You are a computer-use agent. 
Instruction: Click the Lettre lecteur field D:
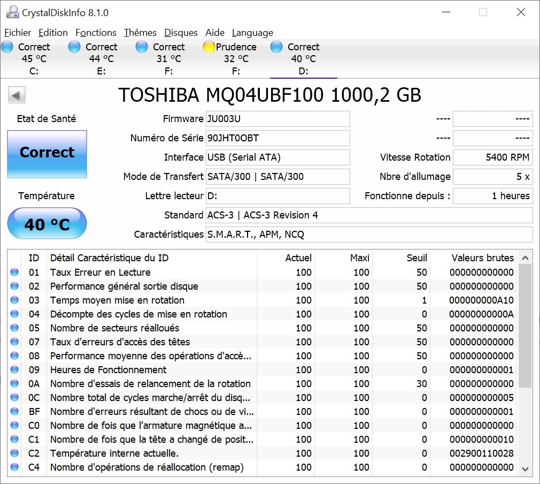pos(277,196)
